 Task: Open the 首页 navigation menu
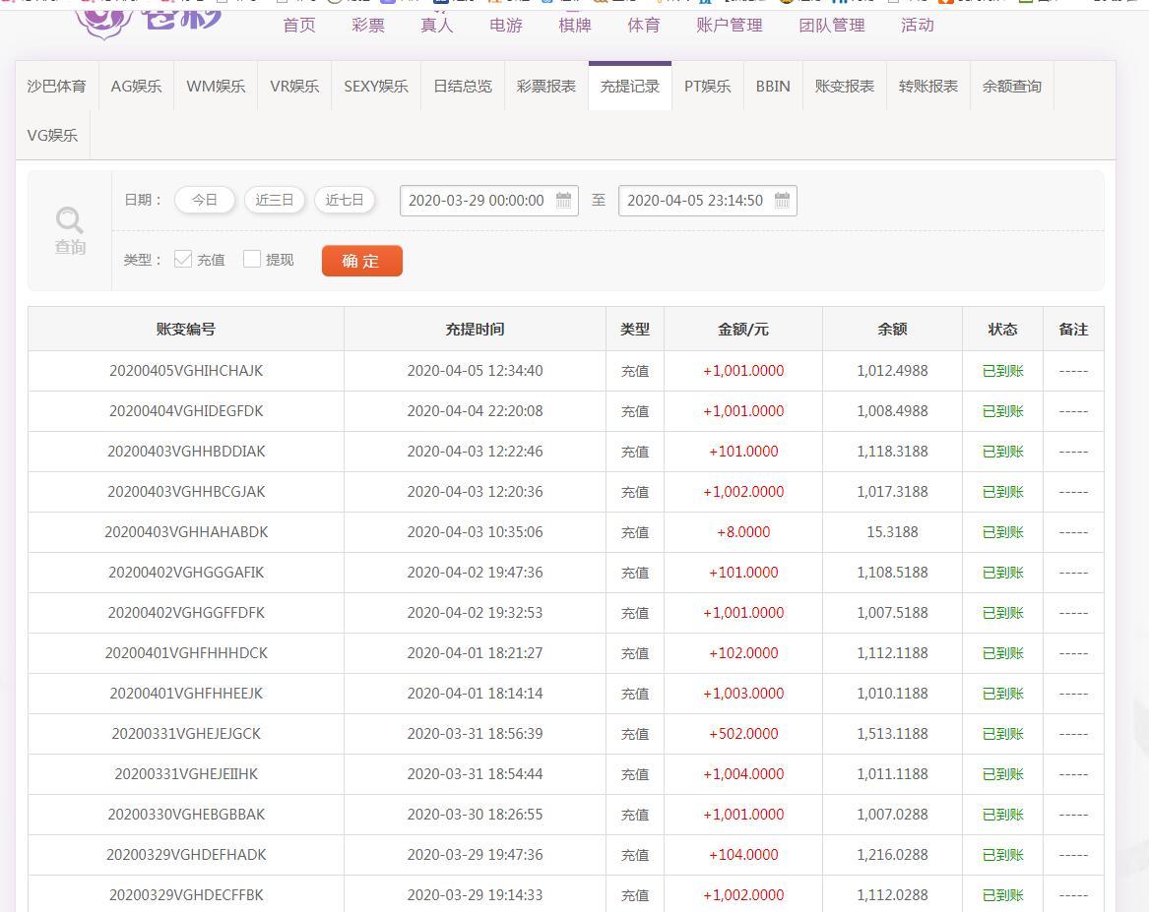[x=299, y=25]
